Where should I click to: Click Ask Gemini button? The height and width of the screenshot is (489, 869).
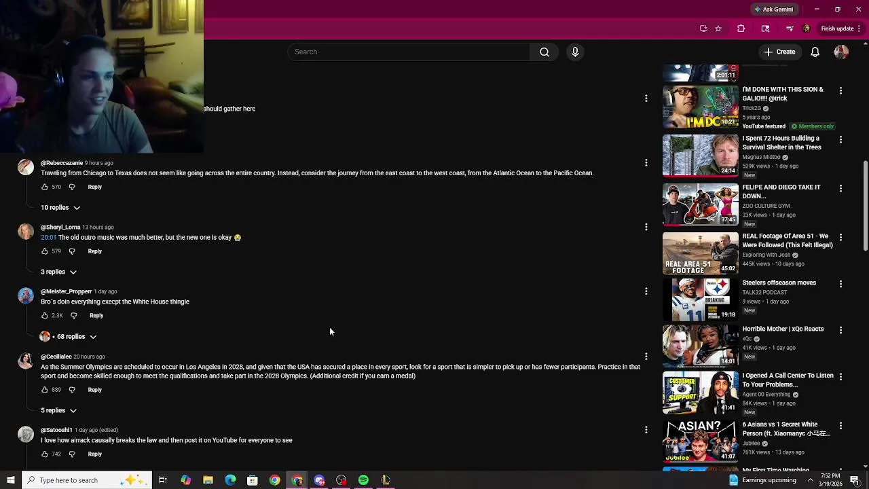click(773, 10)
